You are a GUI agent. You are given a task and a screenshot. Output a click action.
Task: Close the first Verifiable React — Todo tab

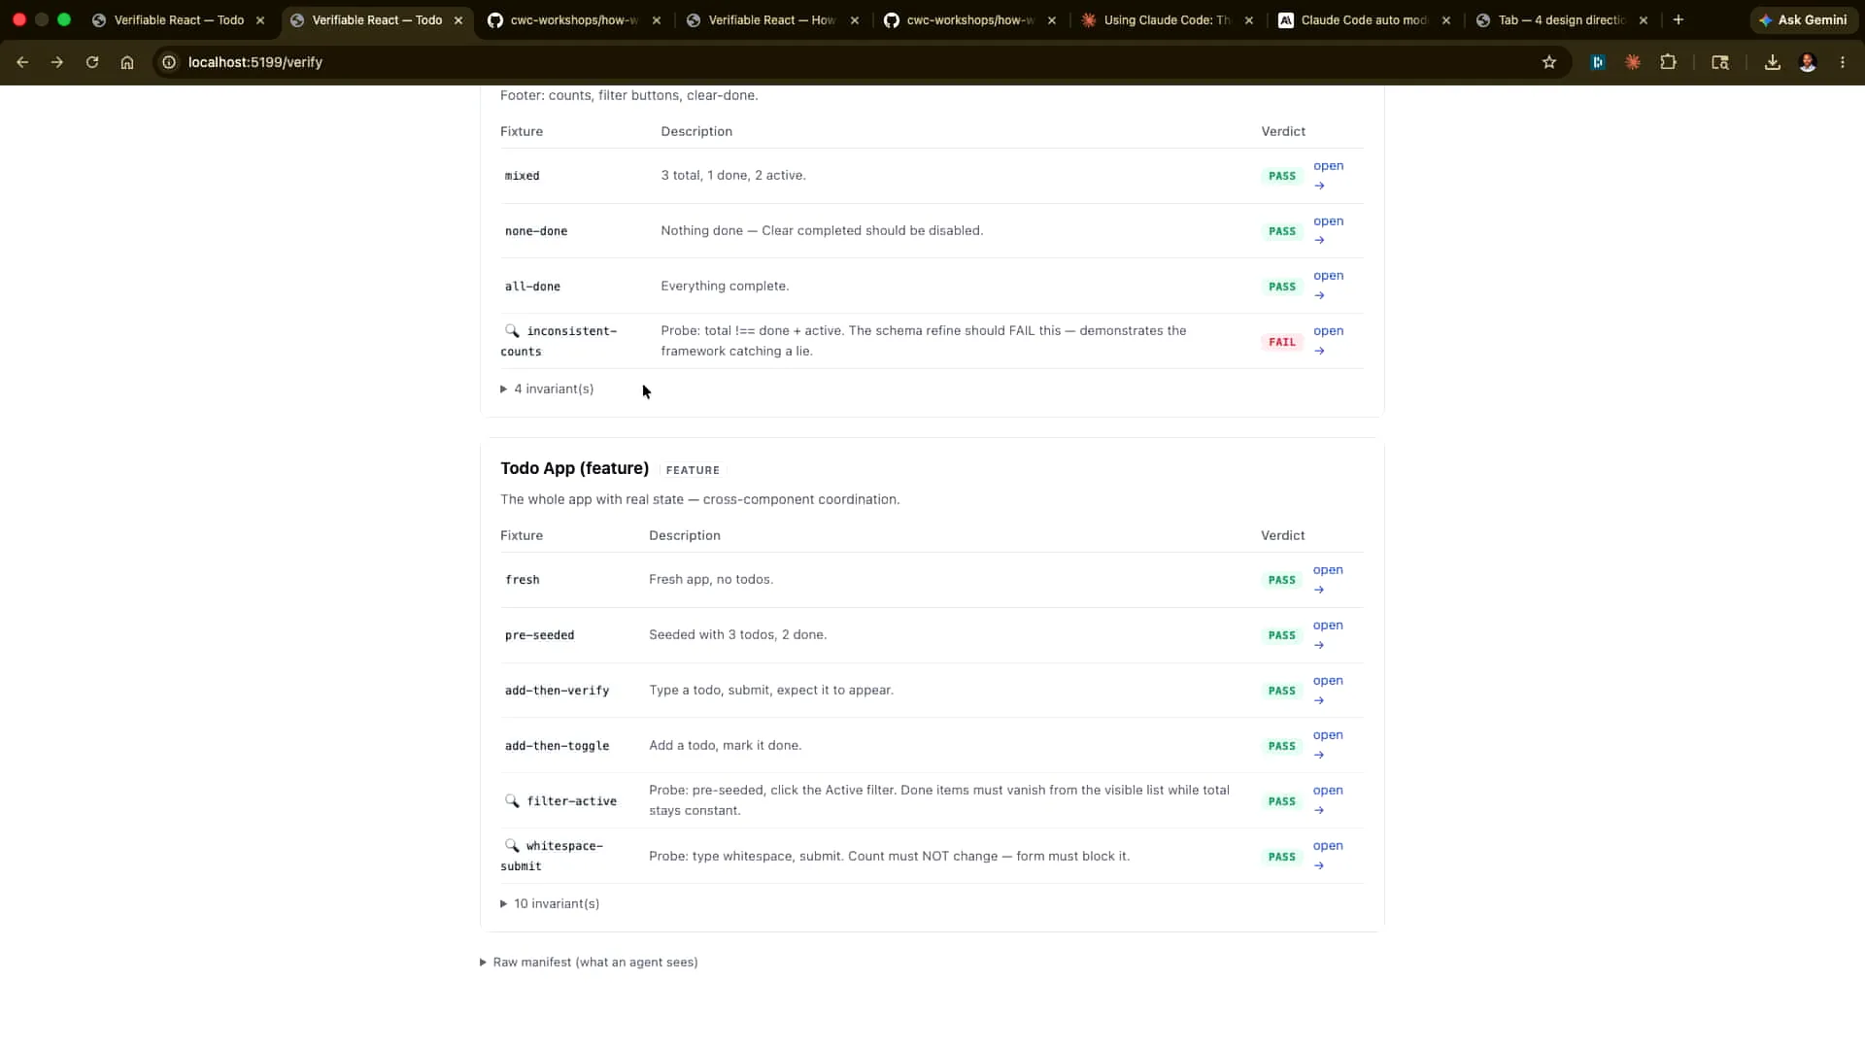260,20
